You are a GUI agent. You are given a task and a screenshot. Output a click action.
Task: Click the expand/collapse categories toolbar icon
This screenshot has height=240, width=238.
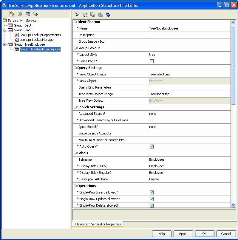click(x=85, y=15)
